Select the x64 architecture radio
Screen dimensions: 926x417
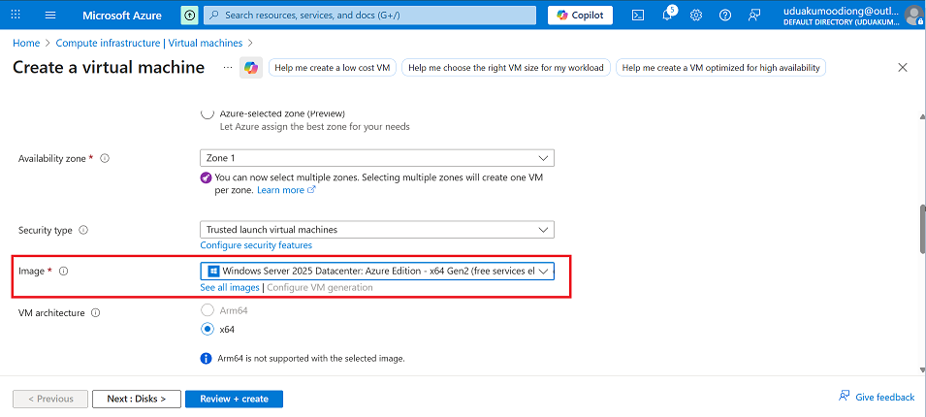tap(208, 329)
